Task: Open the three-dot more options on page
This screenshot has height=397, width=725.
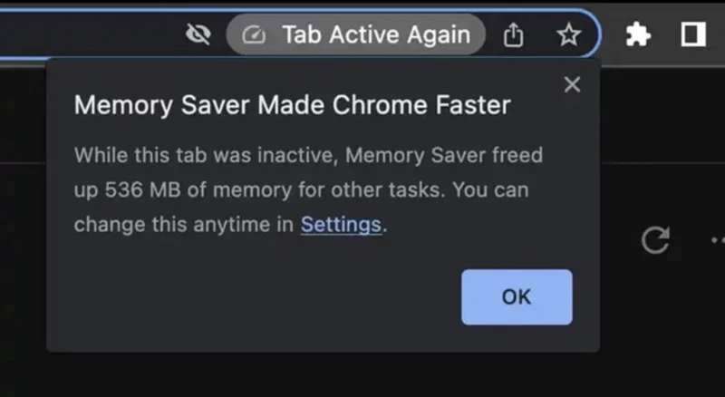Action: (x=716, y=240)
